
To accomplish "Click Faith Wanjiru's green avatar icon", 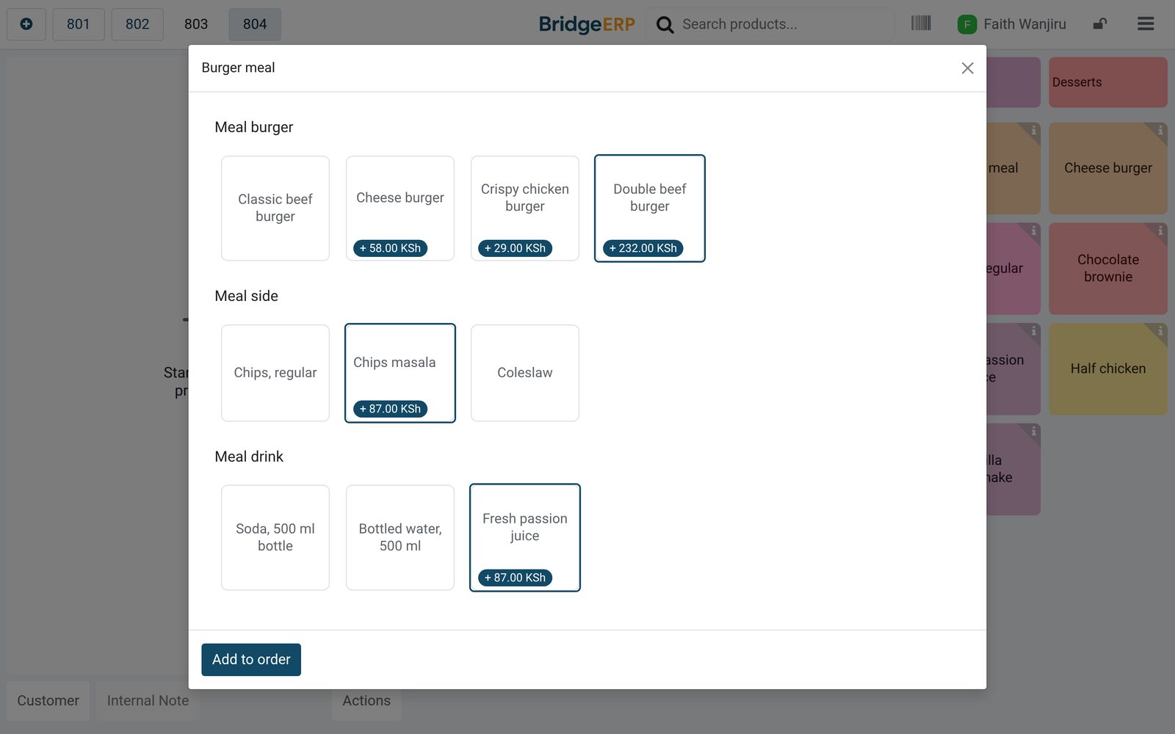I will [x=966, y=24].
